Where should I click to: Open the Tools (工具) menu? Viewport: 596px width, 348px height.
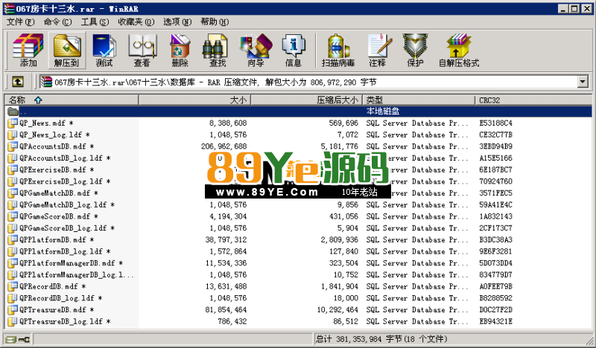(95, 22)
